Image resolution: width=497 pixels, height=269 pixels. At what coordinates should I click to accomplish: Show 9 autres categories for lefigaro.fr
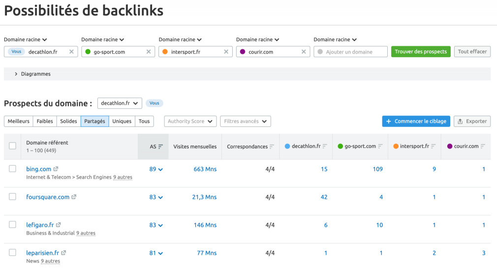[x=86, y=233]
